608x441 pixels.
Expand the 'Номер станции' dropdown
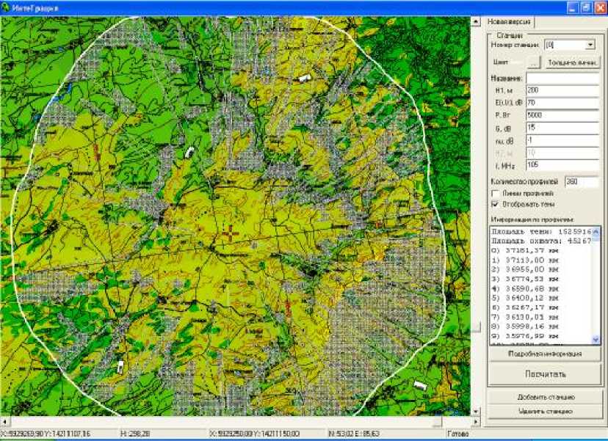click(x=590, y=45)
